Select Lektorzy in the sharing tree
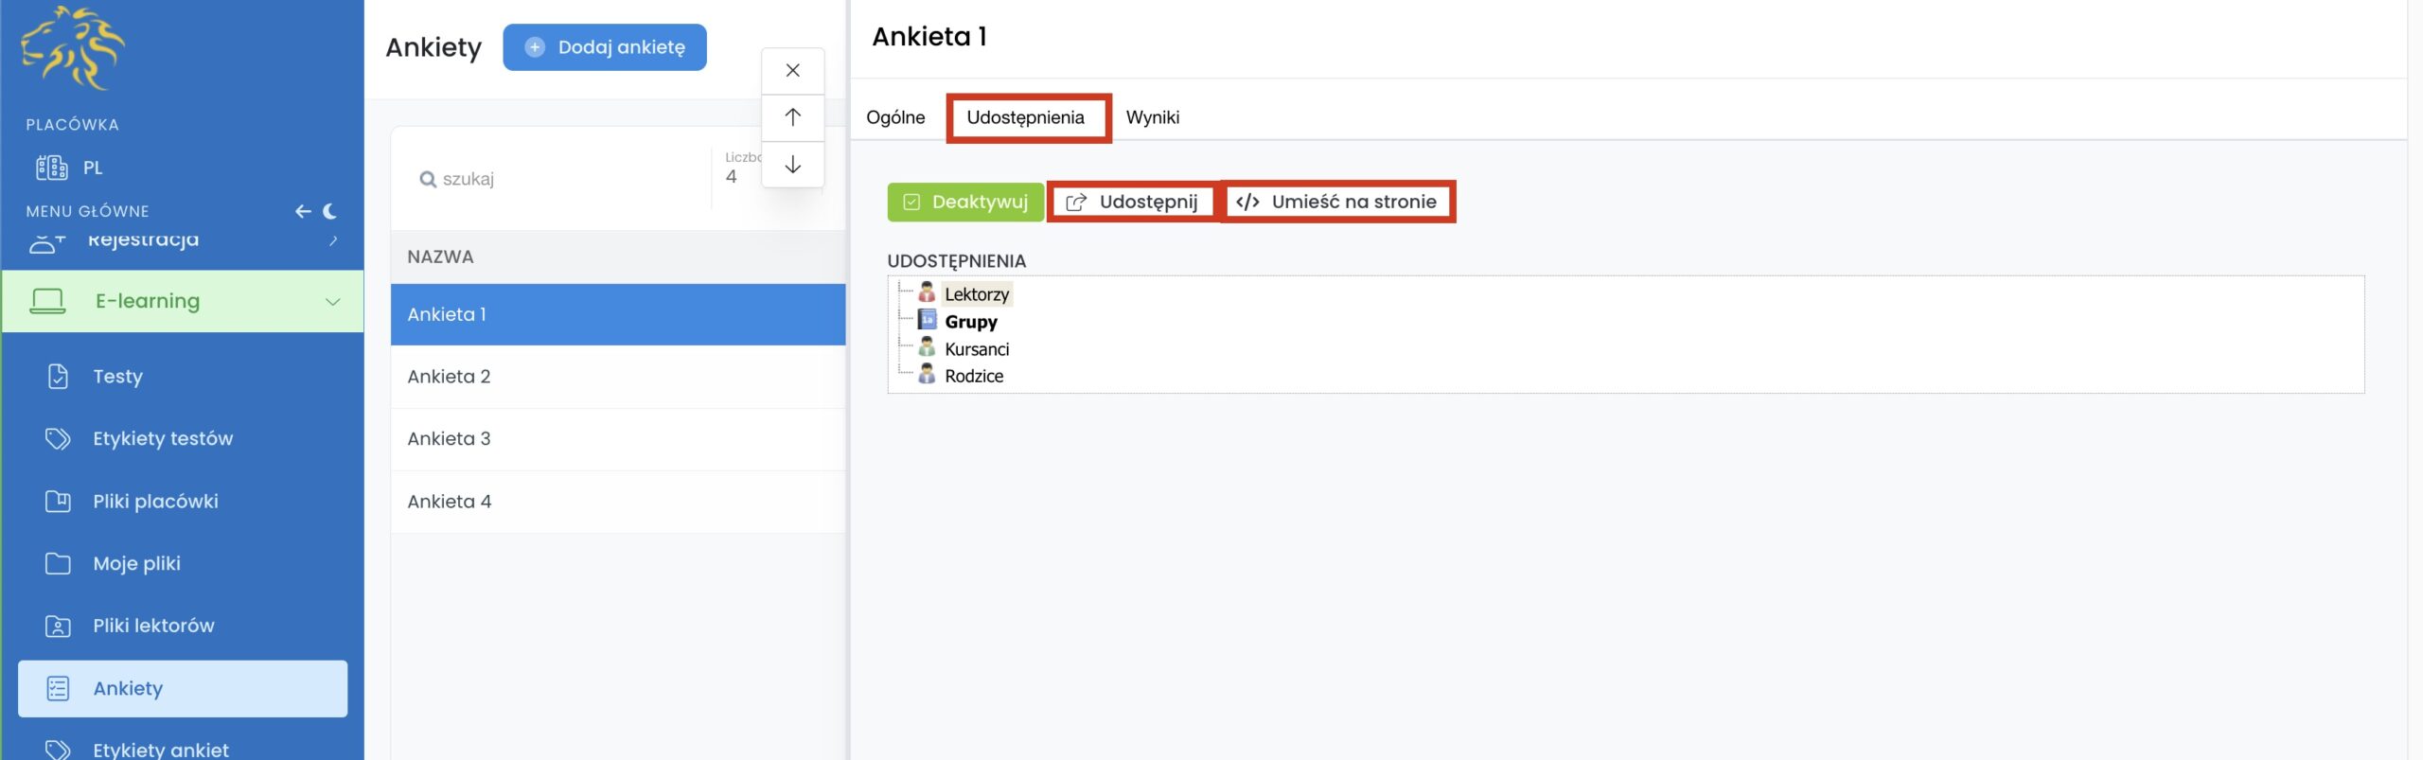This screenshot has height=760, width=2423. pyautogui.click(x=976, y=294)
